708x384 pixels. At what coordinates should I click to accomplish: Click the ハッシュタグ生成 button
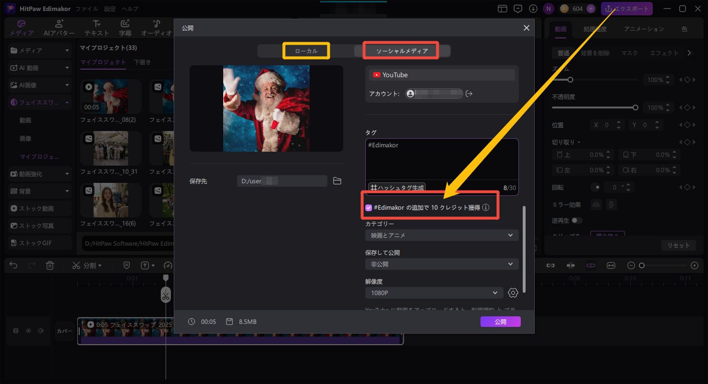tap(397, 188)
